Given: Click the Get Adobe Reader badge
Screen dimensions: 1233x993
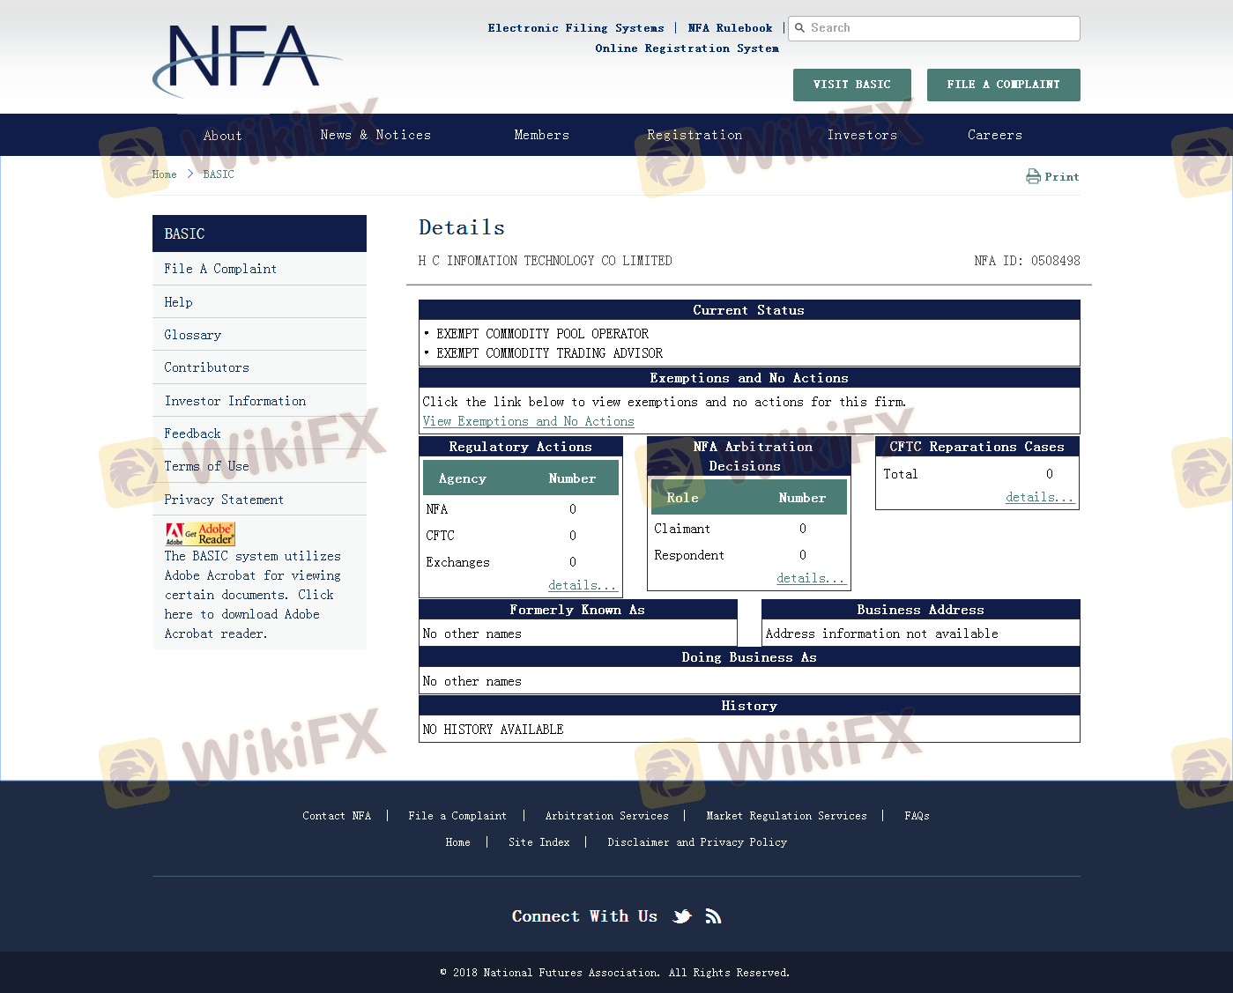Looking at the screenshot, I should [200, 534].
